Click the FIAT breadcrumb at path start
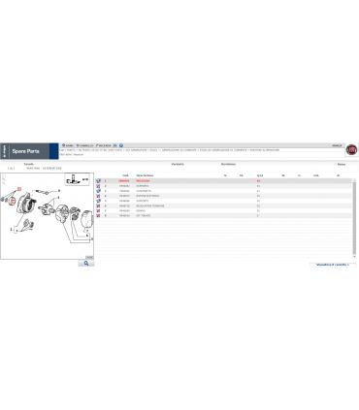 click(x=61, y=150)
